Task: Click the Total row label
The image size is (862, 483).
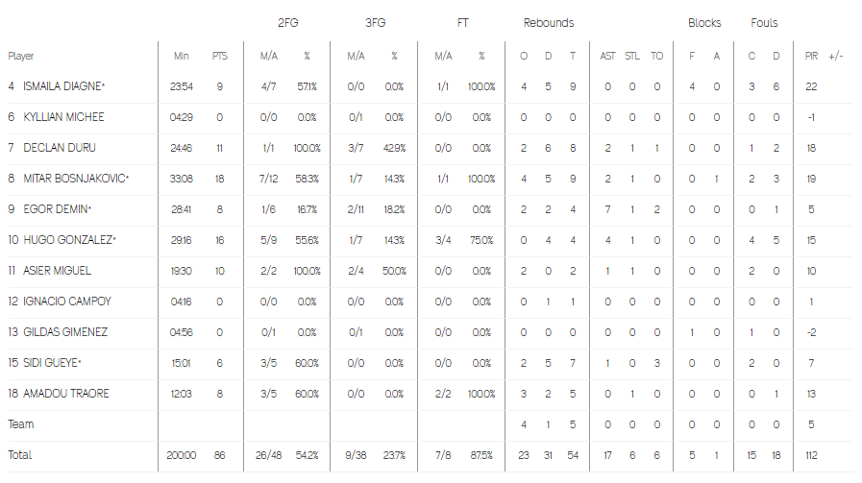Action: [20, 455]
